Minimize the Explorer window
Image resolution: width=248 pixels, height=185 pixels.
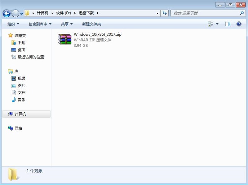pyautogui.click(x=220, y=5)
